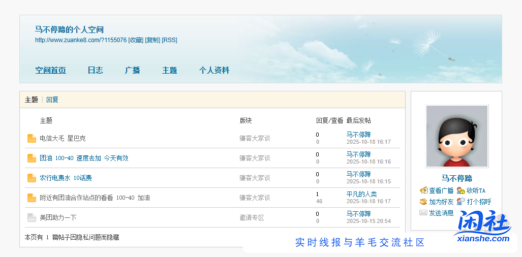Click the view count 46

(319, 201)
